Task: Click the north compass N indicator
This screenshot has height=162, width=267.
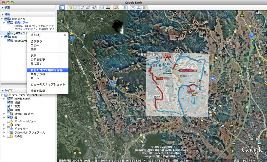Action: click(258, 13)
